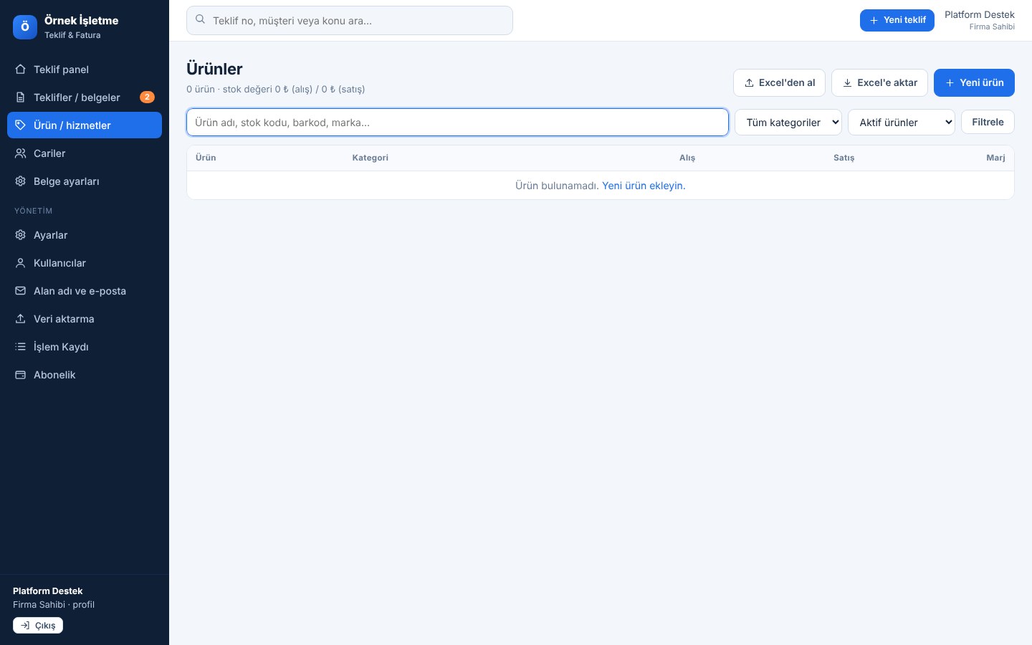Screen dimensions: 1032x645
Task: Open Veri aktarma in the sidebar
Action: (x=85, y=319)
